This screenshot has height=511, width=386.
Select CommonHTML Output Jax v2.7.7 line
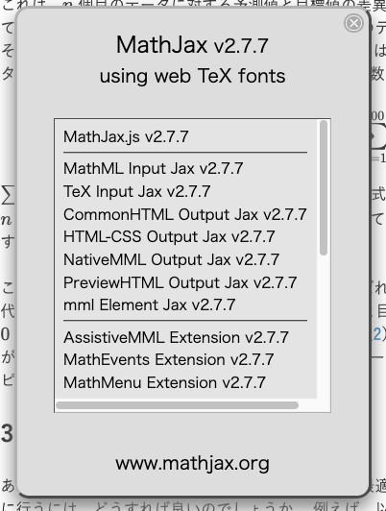click(185, 214)
